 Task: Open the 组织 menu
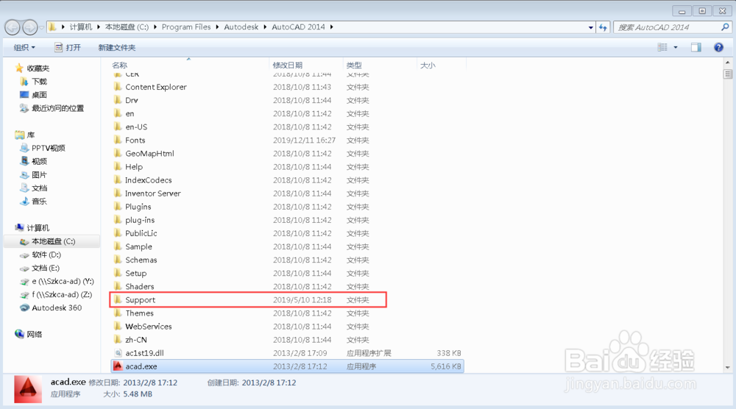pyautogui.click(x=24, y=47)
